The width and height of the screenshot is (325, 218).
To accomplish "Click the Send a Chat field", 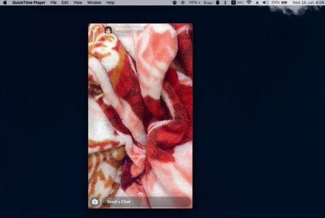I will click(146, 202).
